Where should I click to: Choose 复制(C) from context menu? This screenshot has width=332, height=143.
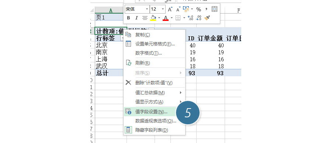(154, 35)
